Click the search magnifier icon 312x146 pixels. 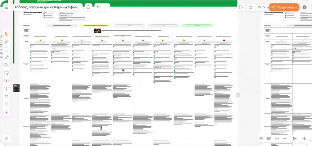(x=89, y=7)
